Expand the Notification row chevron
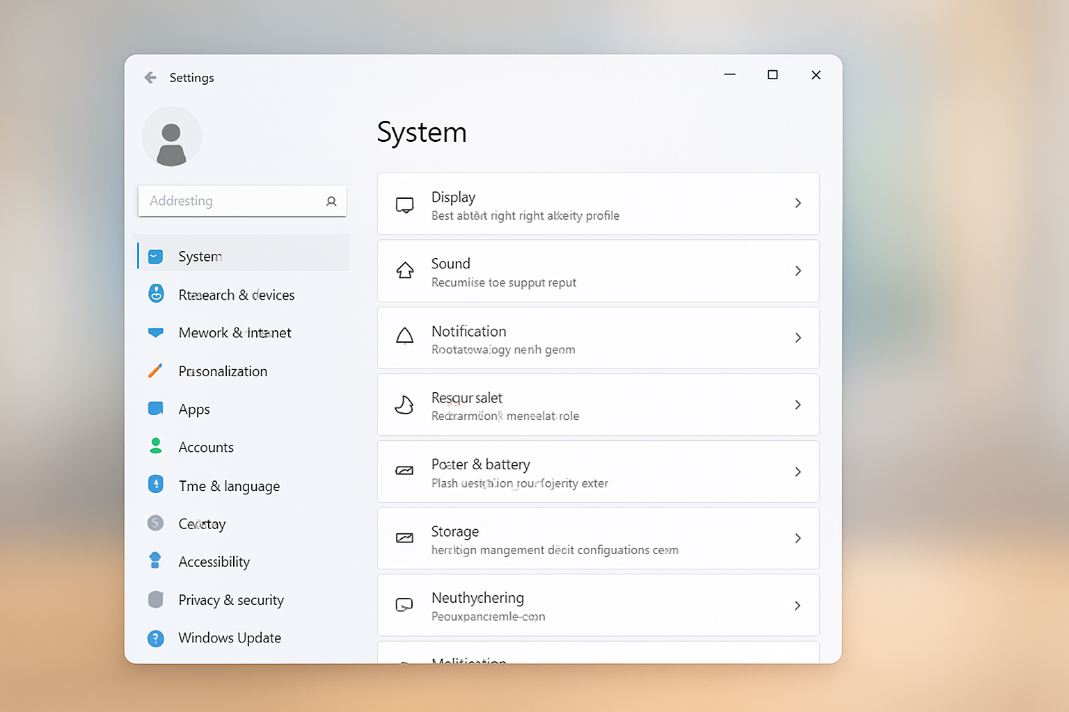The height and width of the screenshot is (712, 1069). click(798, 338)
